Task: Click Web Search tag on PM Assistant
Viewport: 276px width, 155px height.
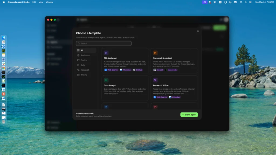Action: (x=111, y=70)
